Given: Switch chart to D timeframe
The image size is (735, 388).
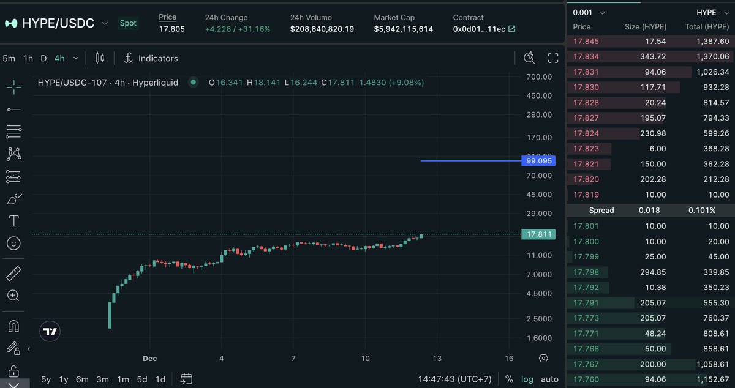Looking at the screenshot, I should click(x=43, y=58).
